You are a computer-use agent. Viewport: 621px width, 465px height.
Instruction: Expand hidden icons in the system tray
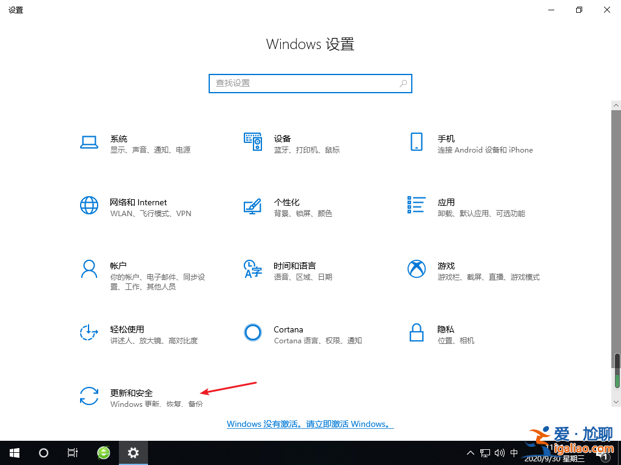click(x=471, y=452)
